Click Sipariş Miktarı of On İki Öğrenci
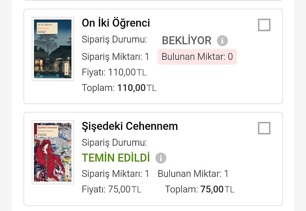 coord(115,57)
